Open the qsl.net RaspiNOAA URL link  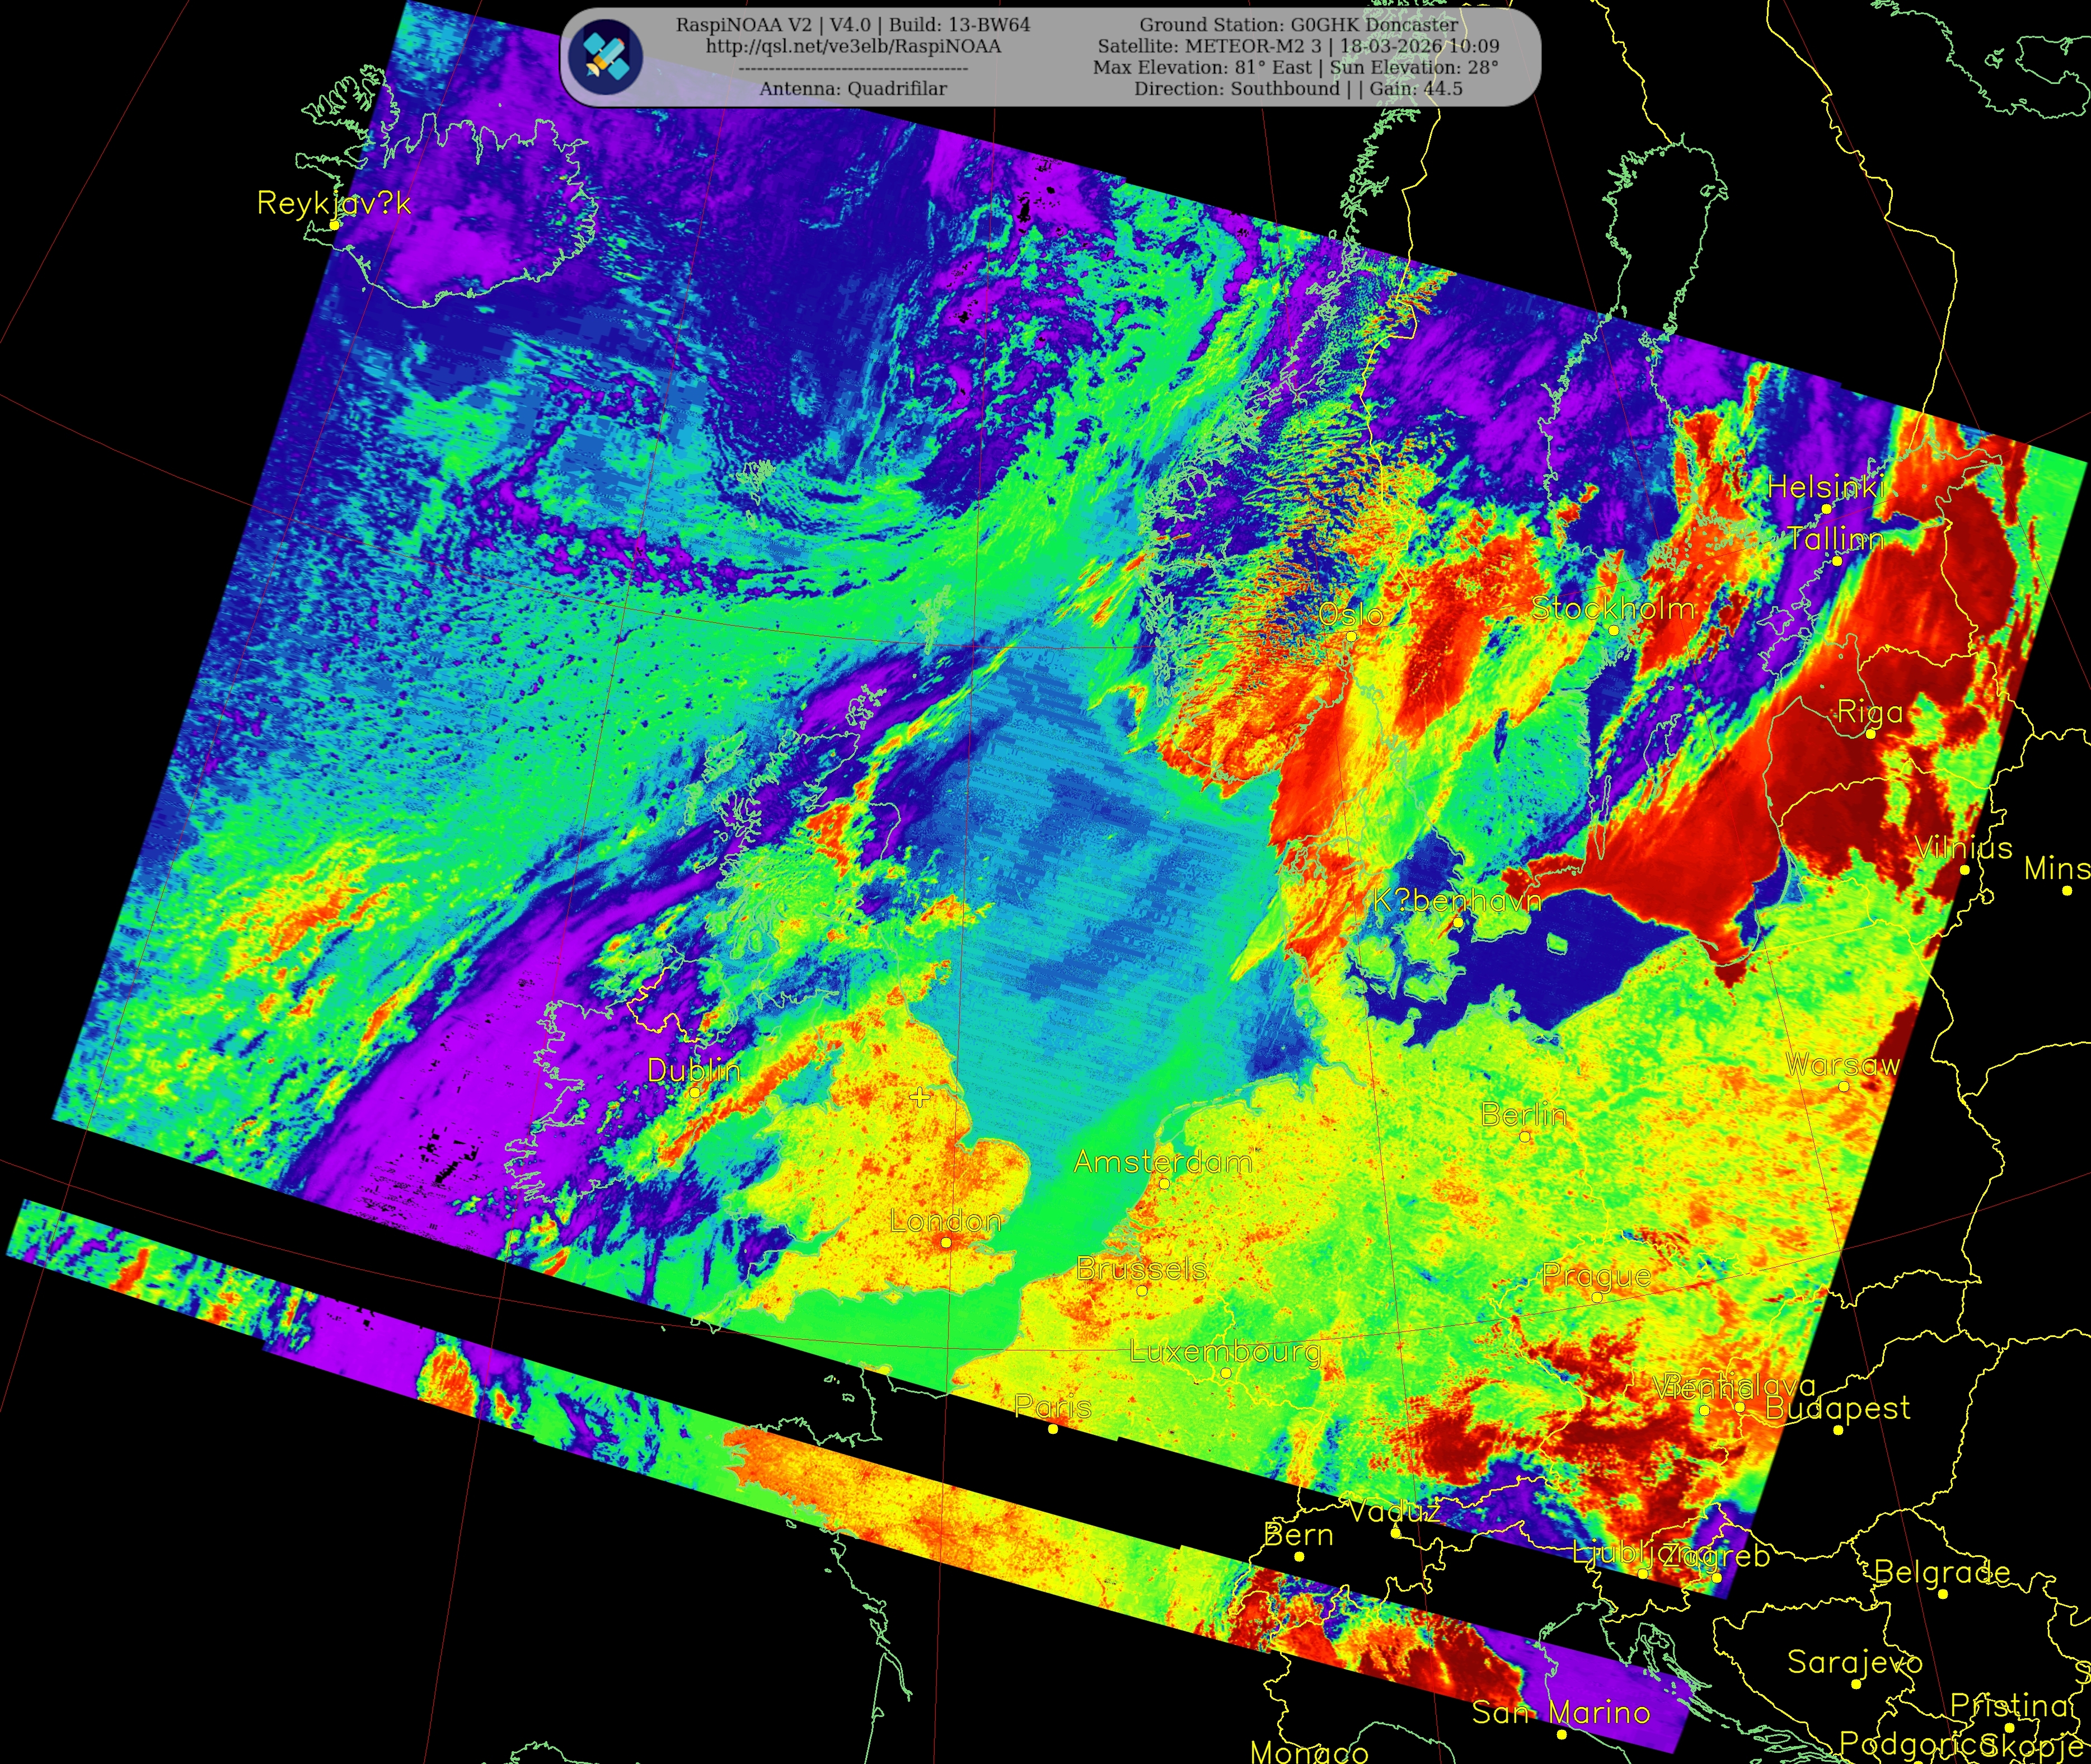[853, 46]
